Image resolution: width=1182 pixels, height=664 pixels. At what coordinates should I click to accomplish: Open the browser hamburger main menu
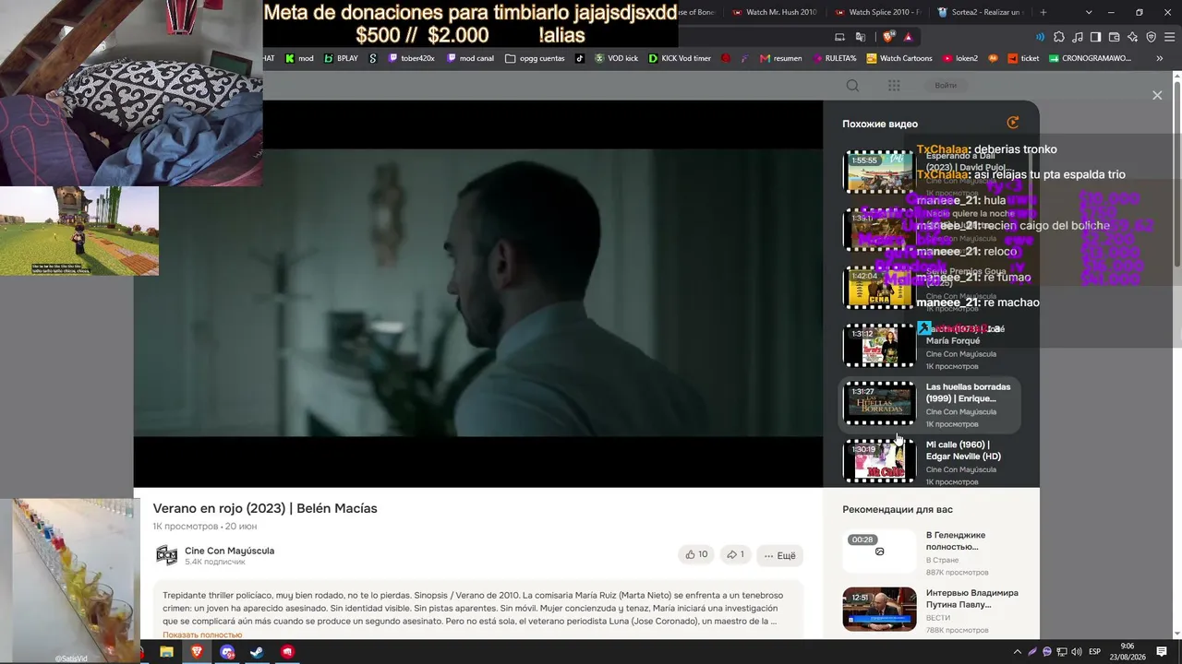1169,37
